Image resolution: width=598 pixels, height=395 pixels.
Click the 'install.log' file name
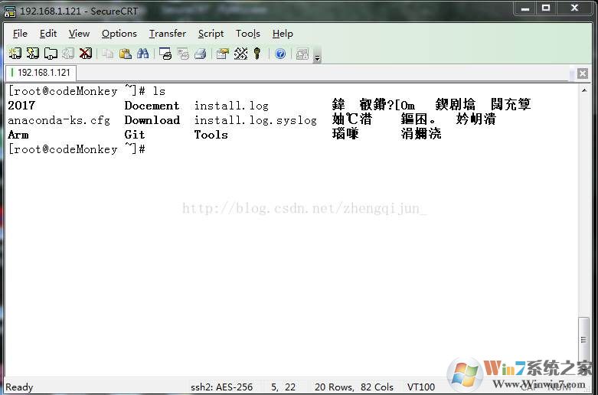[231, 105]
